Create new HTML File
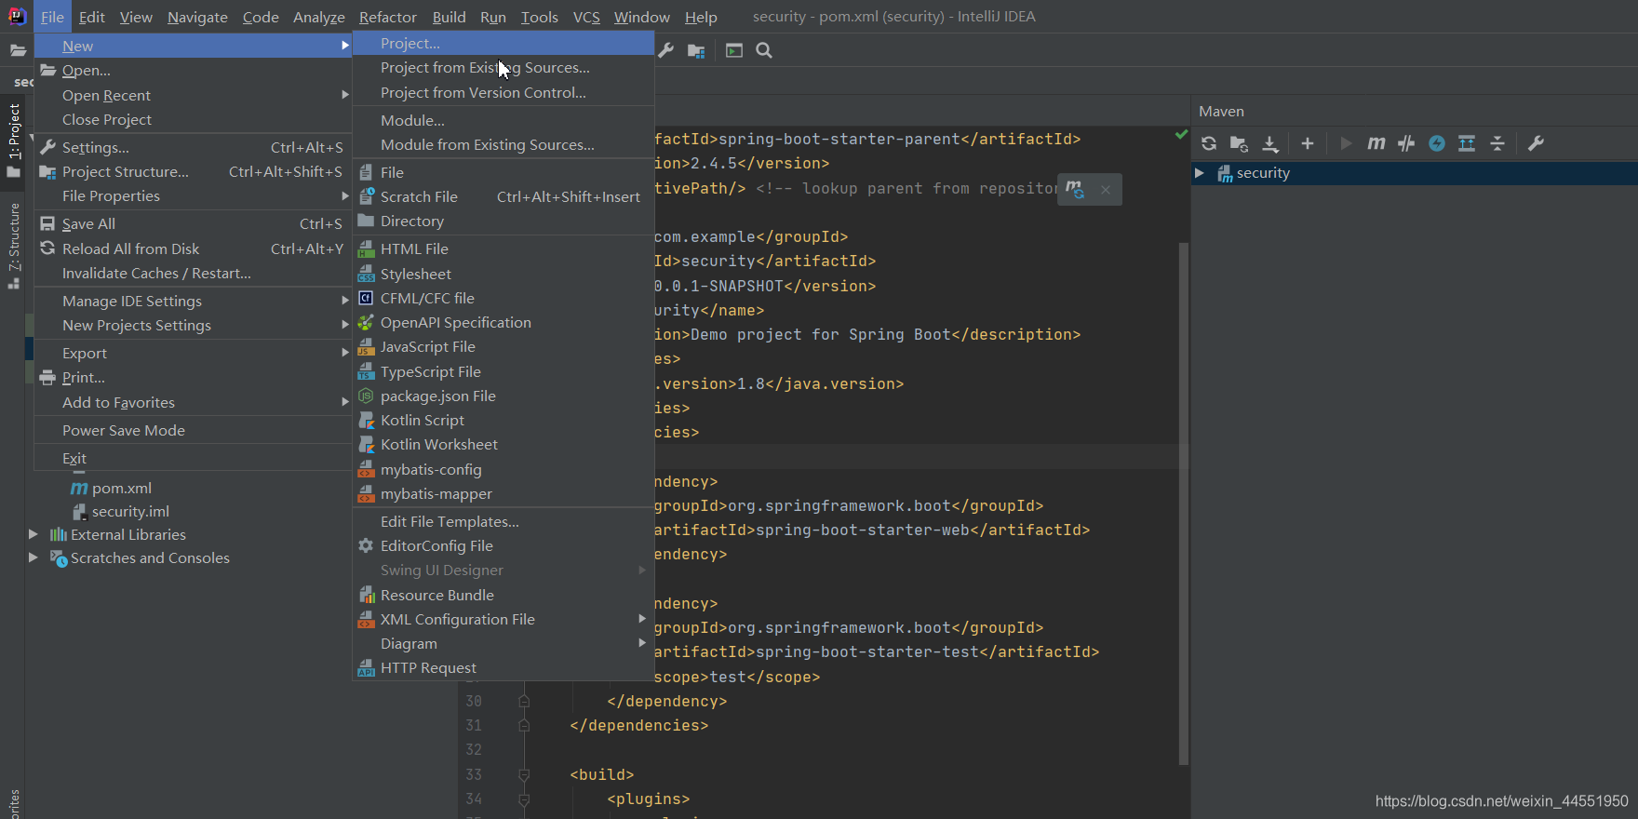The width and height of the screenshot is (1638, 819). [503, 248]
